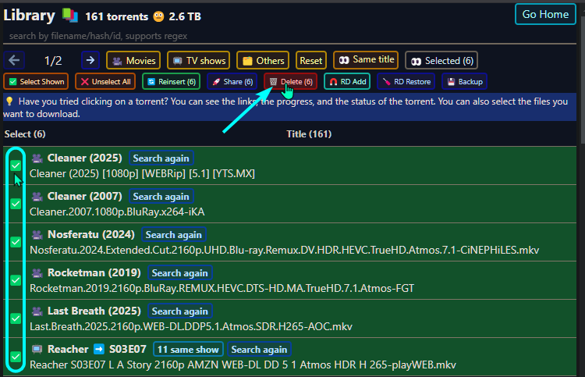Filter library by TV shows
This screenshot has width=585, height=377.
pyautogui.click(x=198, y=60)
